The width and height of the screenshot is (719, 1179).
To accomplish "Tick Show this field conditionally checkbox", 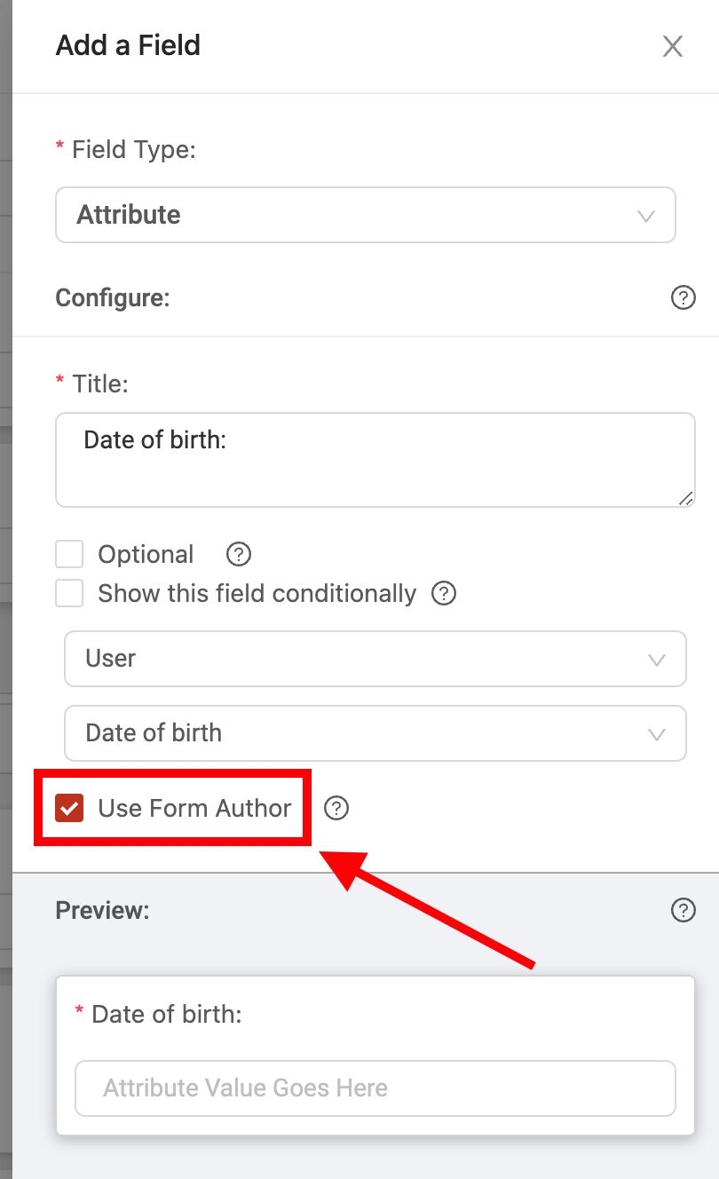I will [x=69, y=593].
